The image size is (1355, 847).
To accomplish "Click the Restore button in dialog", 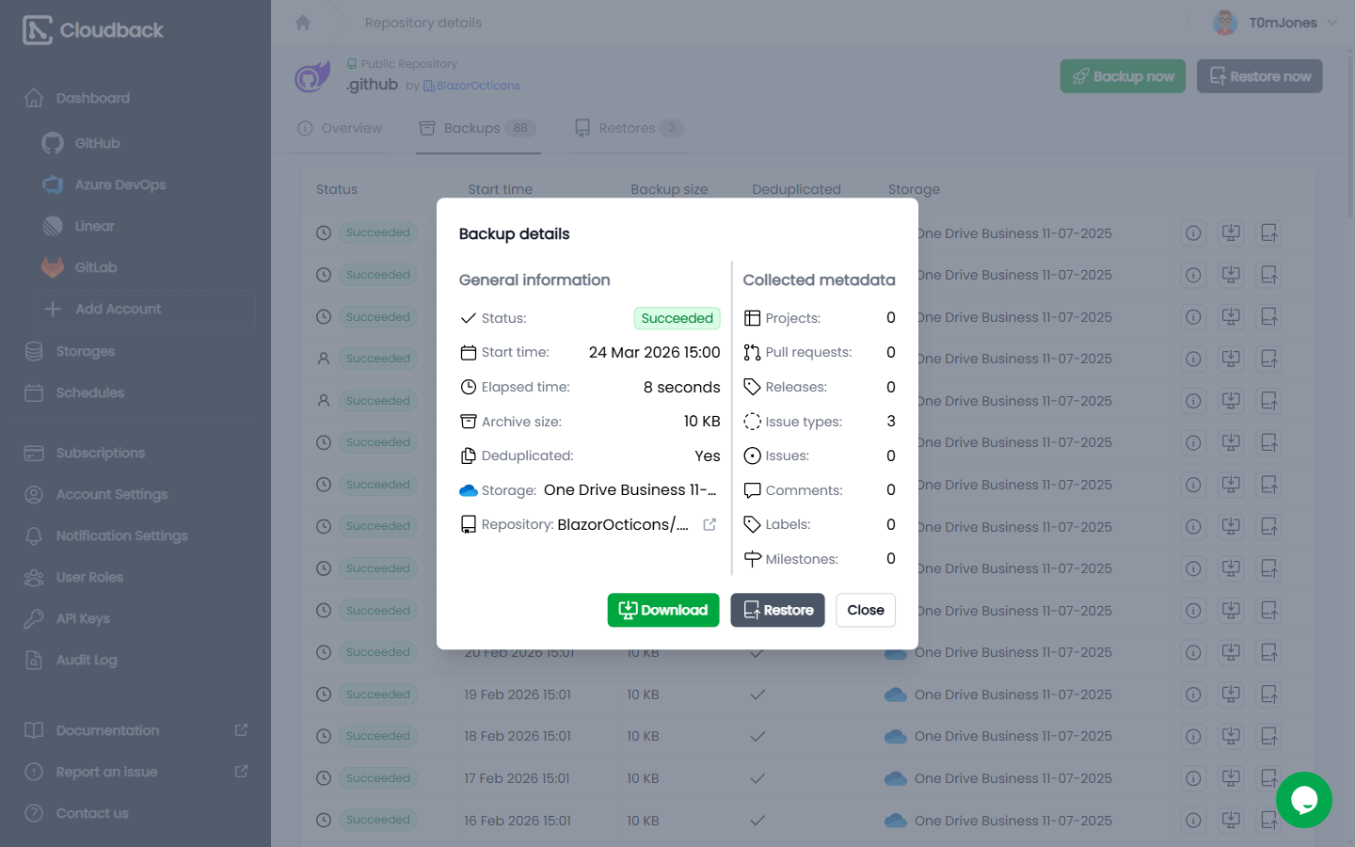I will coord(777,610).
